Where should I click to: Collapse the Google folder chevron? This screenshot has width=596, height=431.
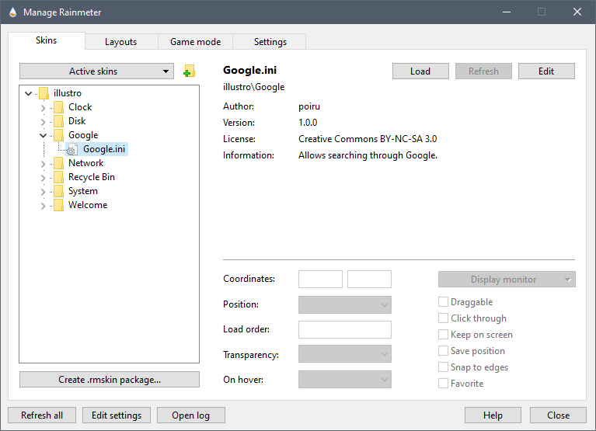[x=43, y=135]
